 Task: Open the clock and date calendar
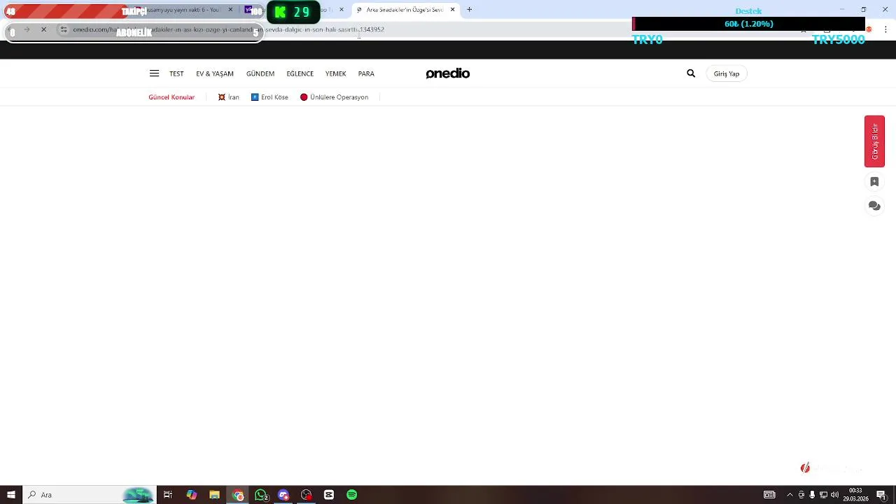[x=855, y=495]
